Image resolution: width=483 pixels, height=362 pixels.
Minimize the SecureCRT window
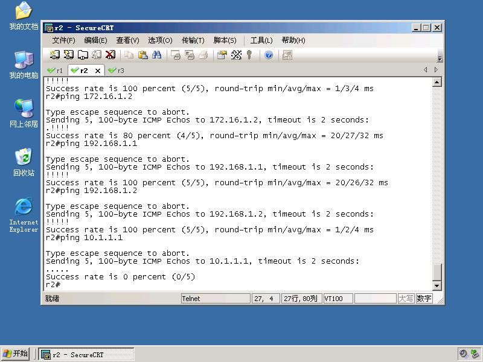click(x=416, y=28)
